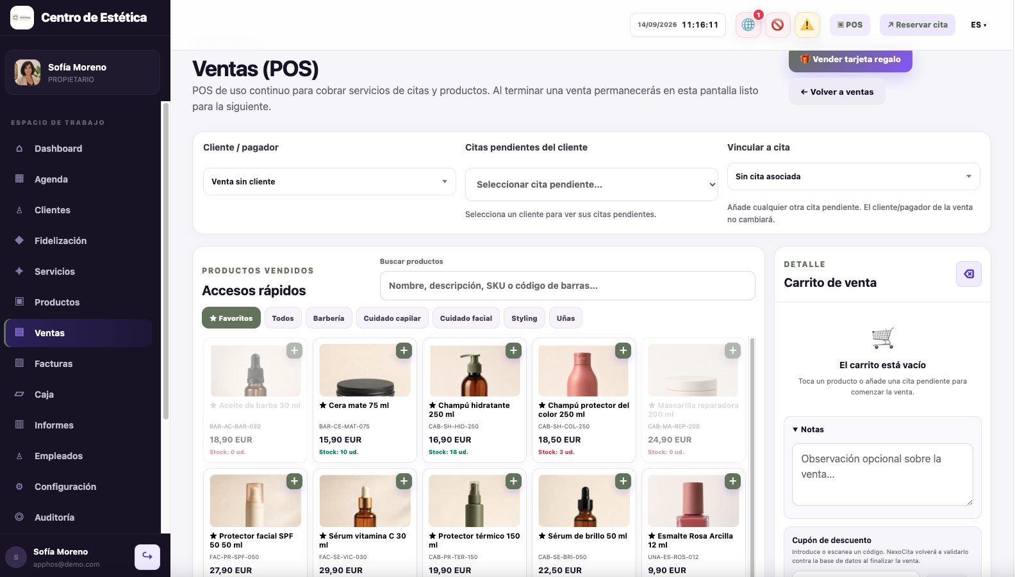Add Cera mate 75 ml with plus icon
The height and width of the screenshot is (577, 1015).
pyautogui.click(x=404, y=350)
